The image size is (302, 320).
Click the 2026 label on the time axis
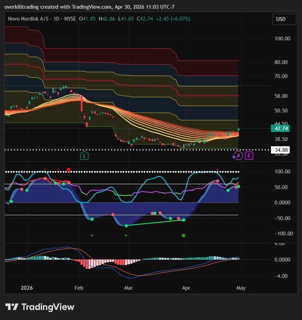pos(27,288)
